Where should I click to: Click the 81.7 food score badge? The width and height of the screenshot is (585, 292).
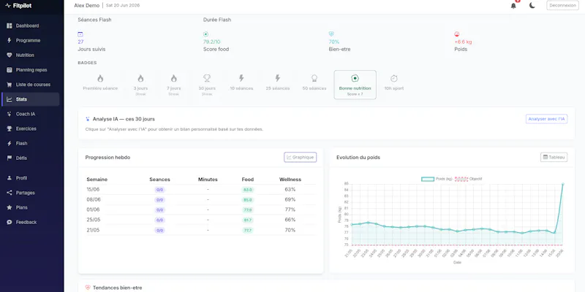[248, 220]
